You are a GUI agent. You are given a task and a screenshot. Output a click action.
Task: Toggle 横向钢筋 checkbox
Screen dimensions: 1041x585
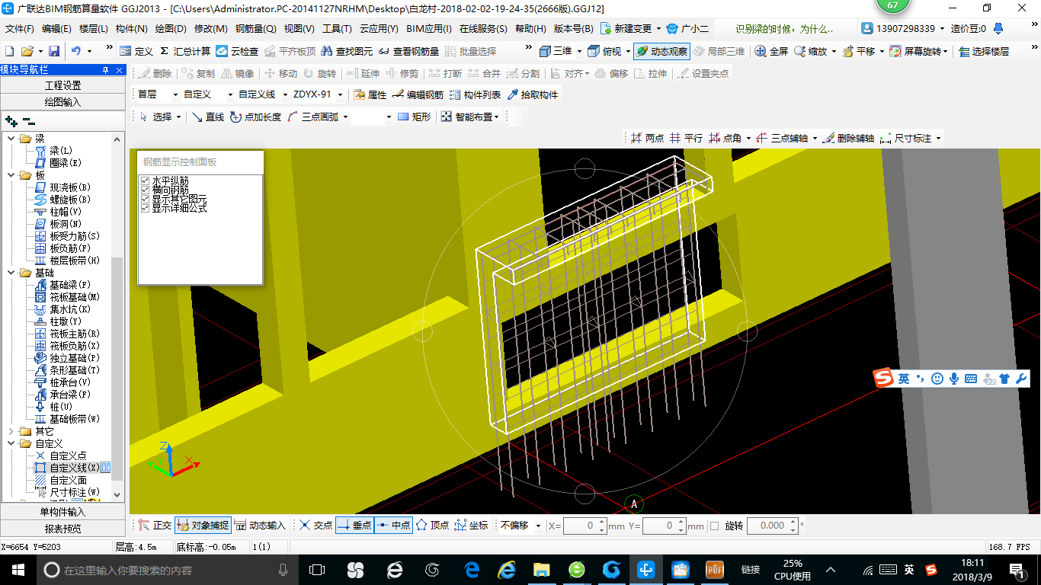point(145,190)
